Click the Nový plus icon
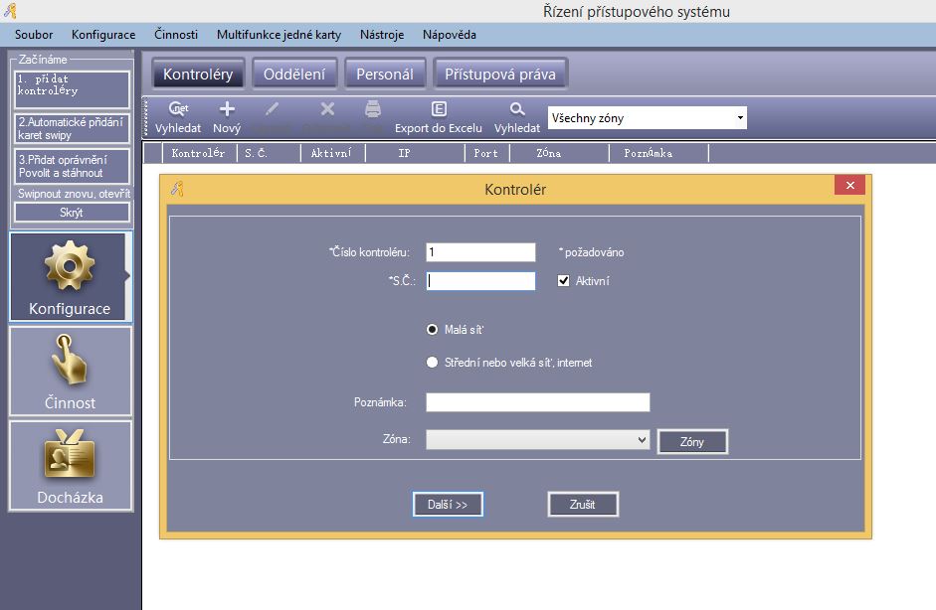Image resolution: width=936 pixels, height=610 pixels. point(227,117)
